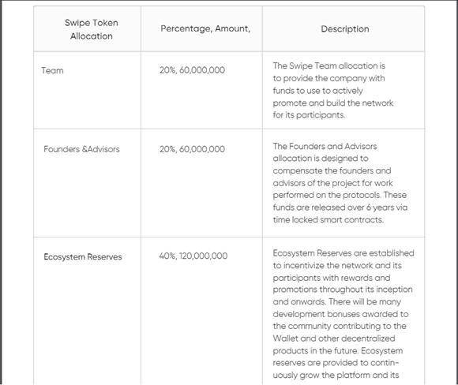This screenshot has width=458, height=385.
Task: Click the line 'Wallet and other decentralized'
Action: click(x=334, y=338)
